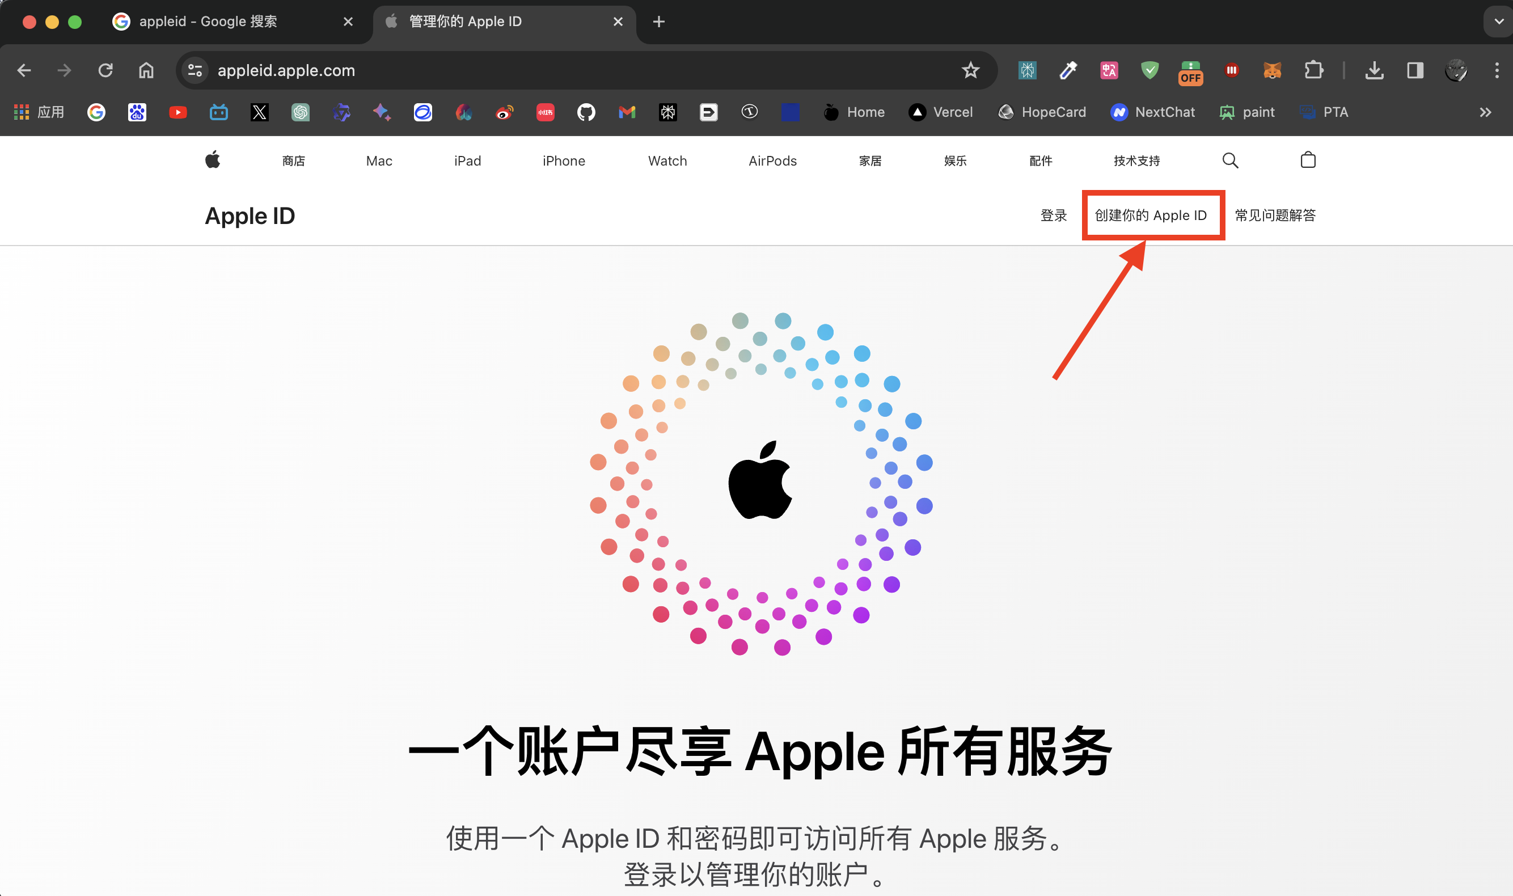Click the 登录 sign-in link

coord(1053,215)
